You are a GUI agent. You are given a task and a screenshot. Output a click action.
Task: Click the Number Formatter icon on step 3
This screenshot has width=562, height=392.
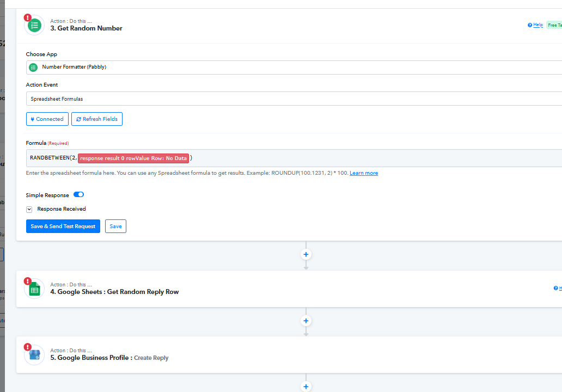(35, 26)
